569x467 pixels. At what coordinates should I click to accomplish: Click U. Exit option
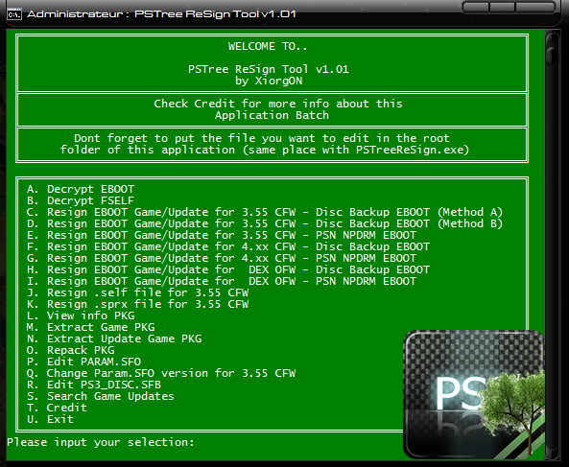50,419
